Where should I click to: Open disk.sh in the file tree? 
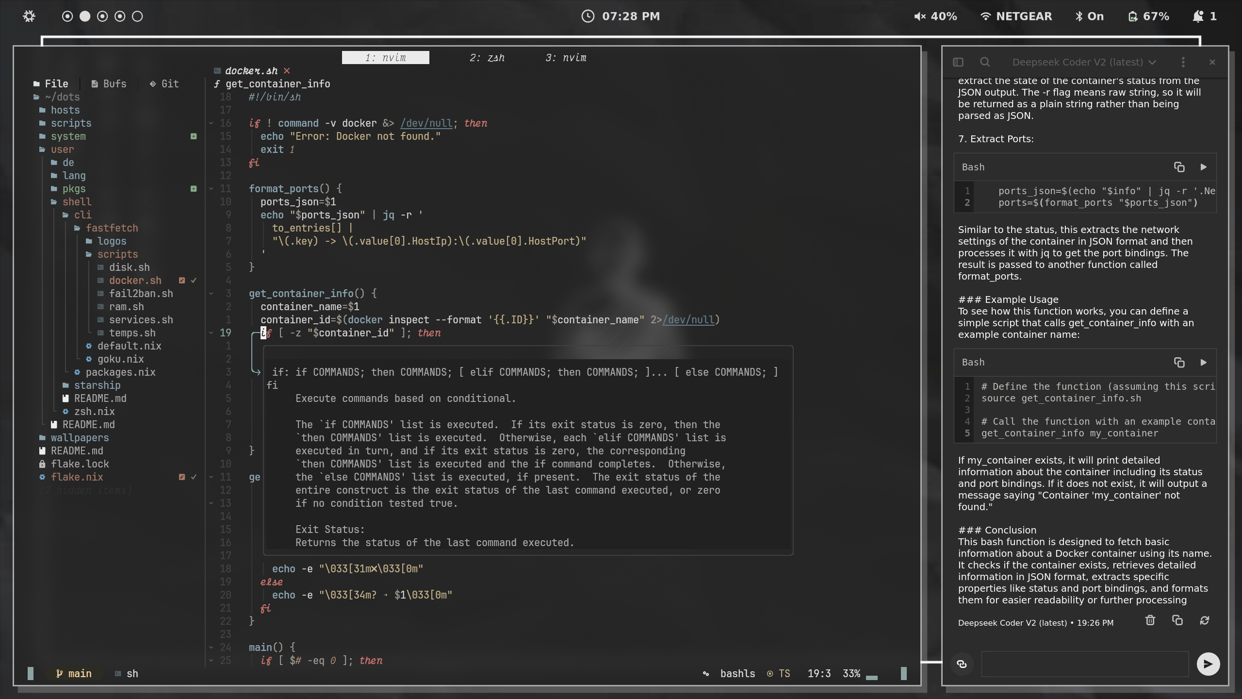[x=124, y=267]
